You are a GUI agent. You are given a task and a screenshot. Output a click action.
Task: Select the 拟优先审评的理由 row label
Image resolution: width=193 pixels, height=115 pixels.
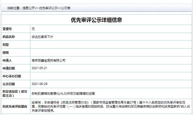click(x=15, y=107)
